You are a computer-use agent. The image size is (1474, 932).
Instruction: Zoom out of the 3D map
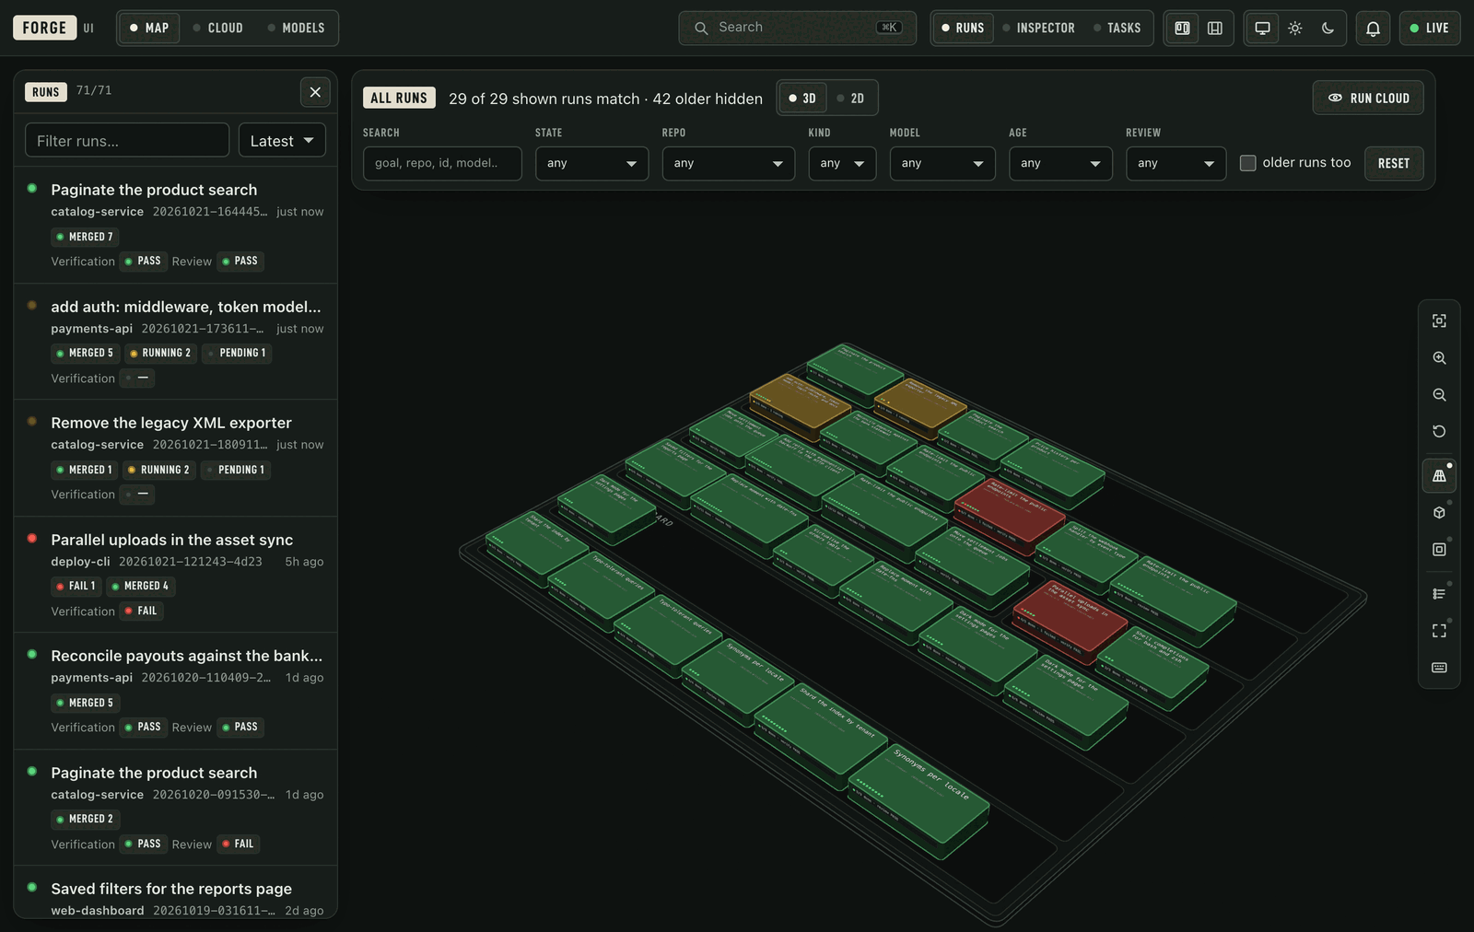point(1439,395)
